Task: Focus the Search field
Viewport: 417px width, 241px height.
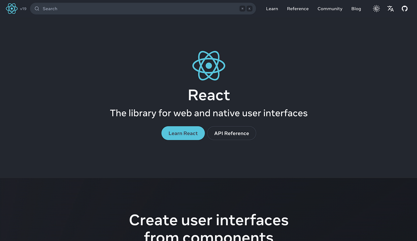Action: (x=143, y=9)
